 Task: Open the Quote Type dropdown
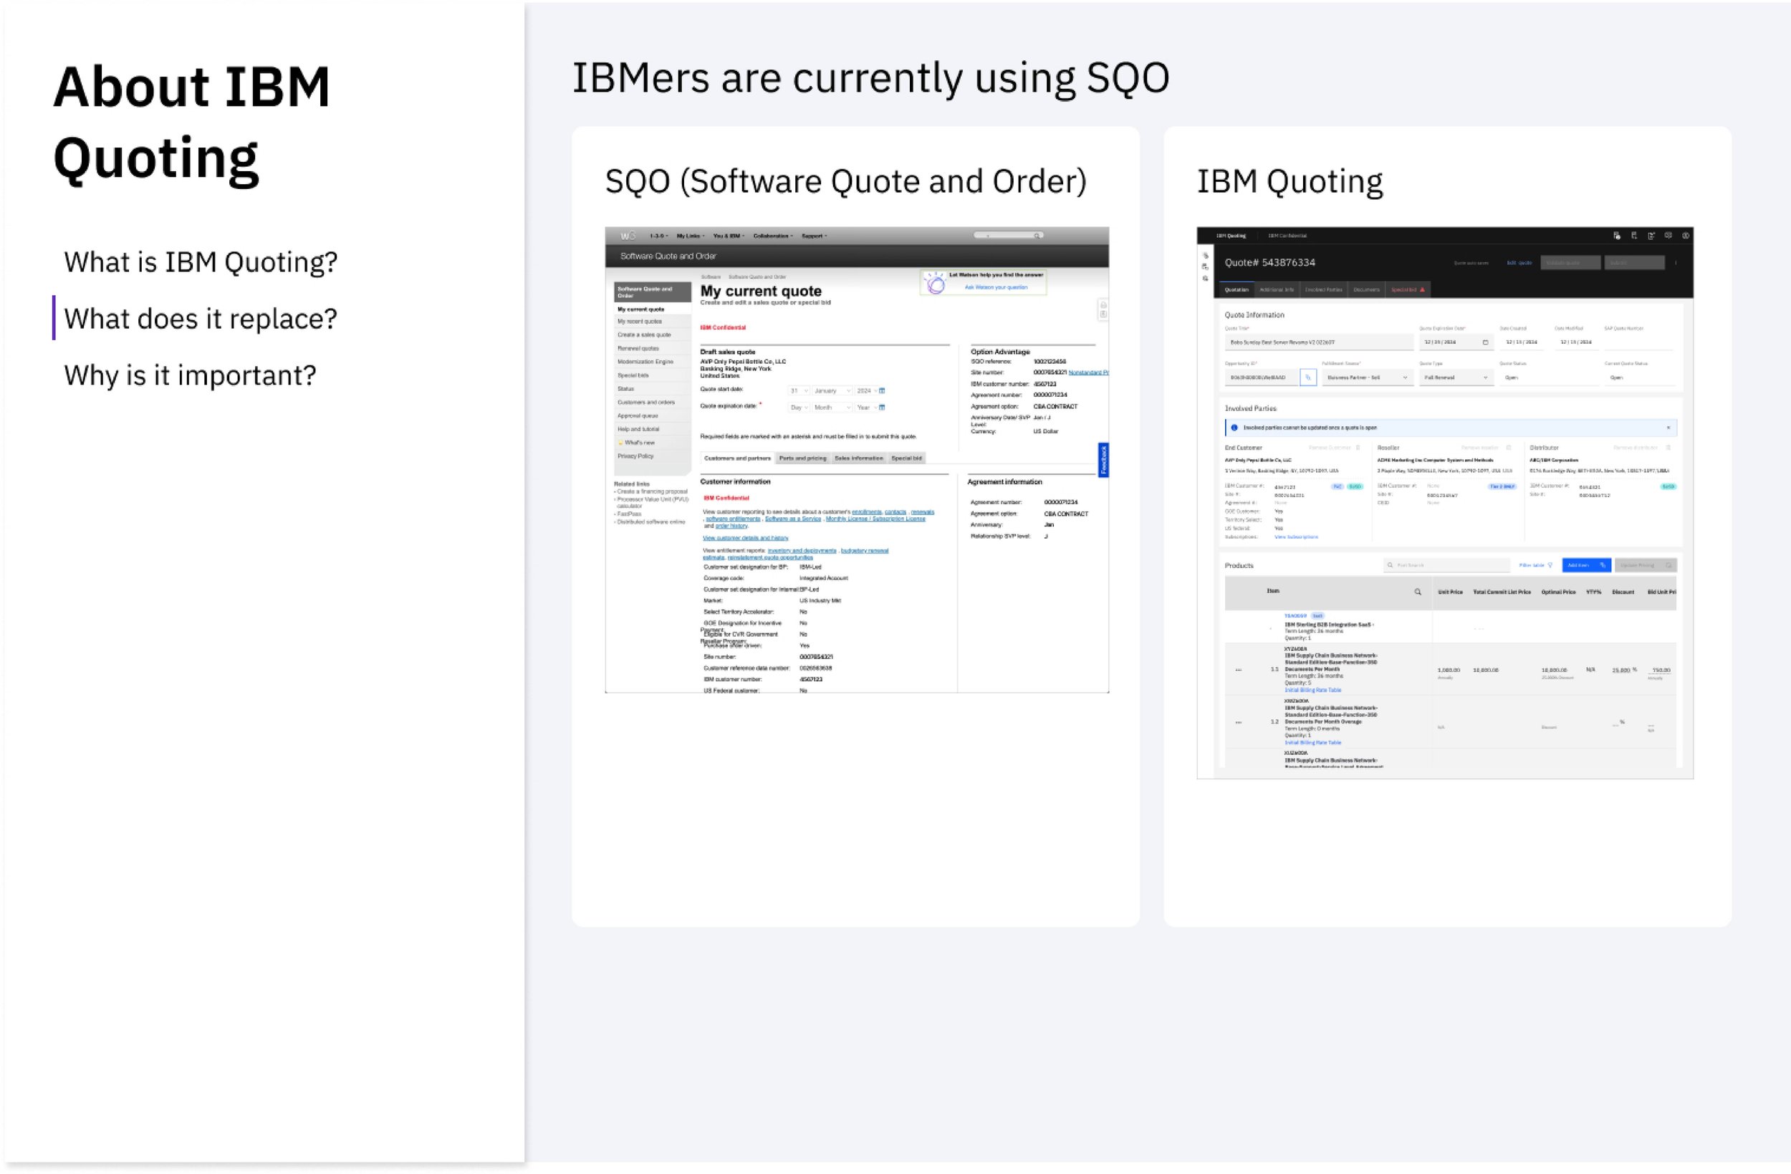pos(1456,377)
